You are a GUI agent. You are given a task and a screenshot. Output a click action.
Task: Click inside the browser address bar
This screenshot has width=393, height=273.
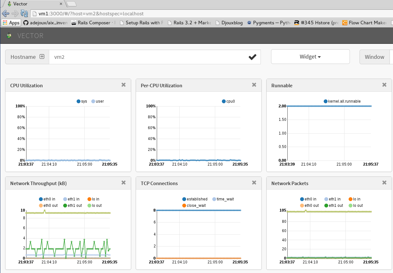128,13
